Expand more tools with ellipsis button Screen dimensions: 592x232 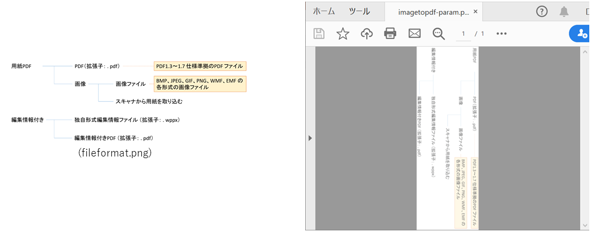[501, 34]
